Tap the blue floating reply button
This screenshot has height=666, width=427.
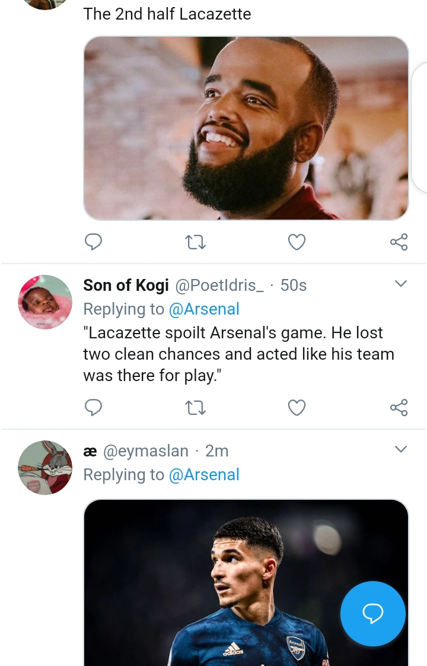click(372, 613)
